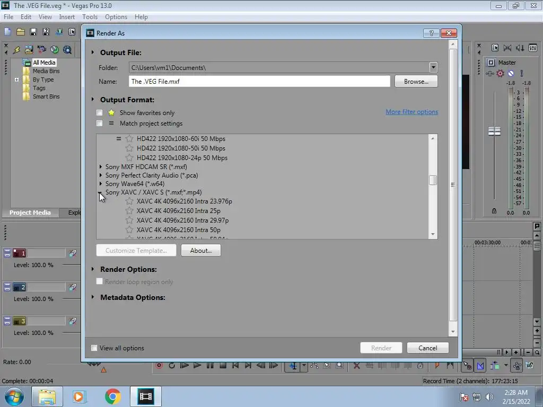This screenshot has width=543, height=407.
Task: Click the Render As icon in main toolbar
Action: (x=59, y=32)
